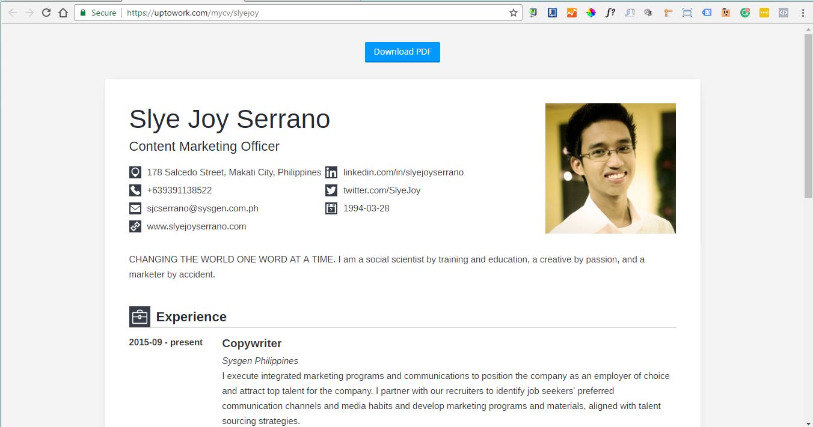Click the color wheel extension icon
This screenshot has width=813, height=427.
click(591, 12)
